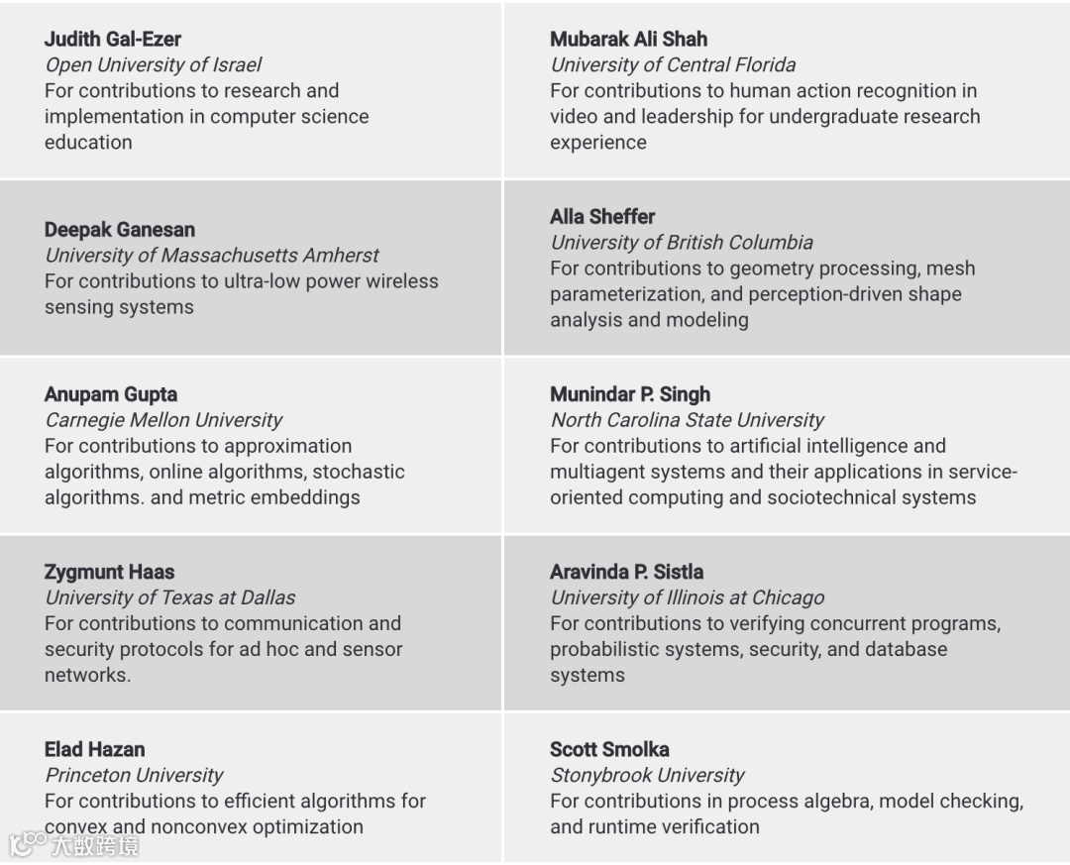This screenshot has width=1070, height=865.
Task: Click Open University of Israel affiliation
Action: (x=153, y=65)
